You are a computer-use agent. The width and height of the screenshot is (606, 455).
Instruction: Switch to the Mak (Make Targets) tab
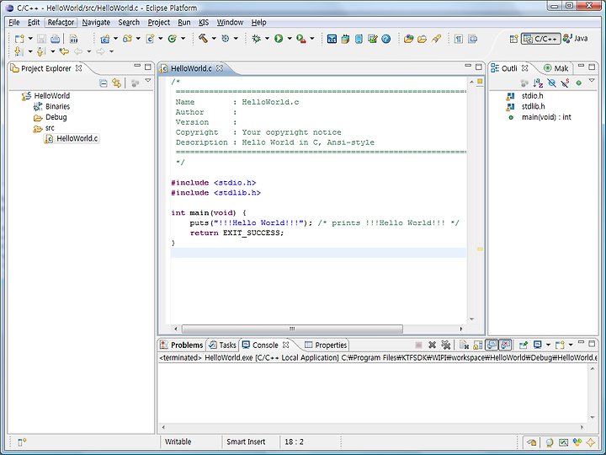(x=556, y=68)
